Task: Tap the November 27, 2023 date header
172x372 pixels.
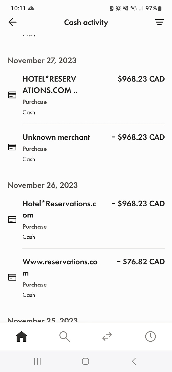Action: 42,60
